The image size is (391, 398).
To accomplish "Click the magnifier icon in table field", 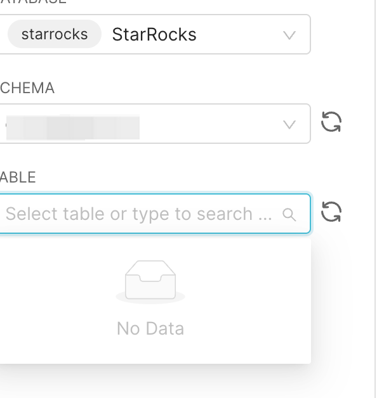I will [x=289, y=215].
